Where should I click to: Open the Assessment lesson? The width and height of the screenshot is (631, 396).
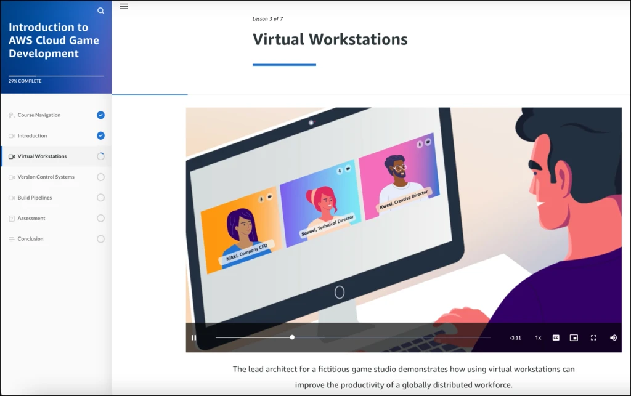56,218
